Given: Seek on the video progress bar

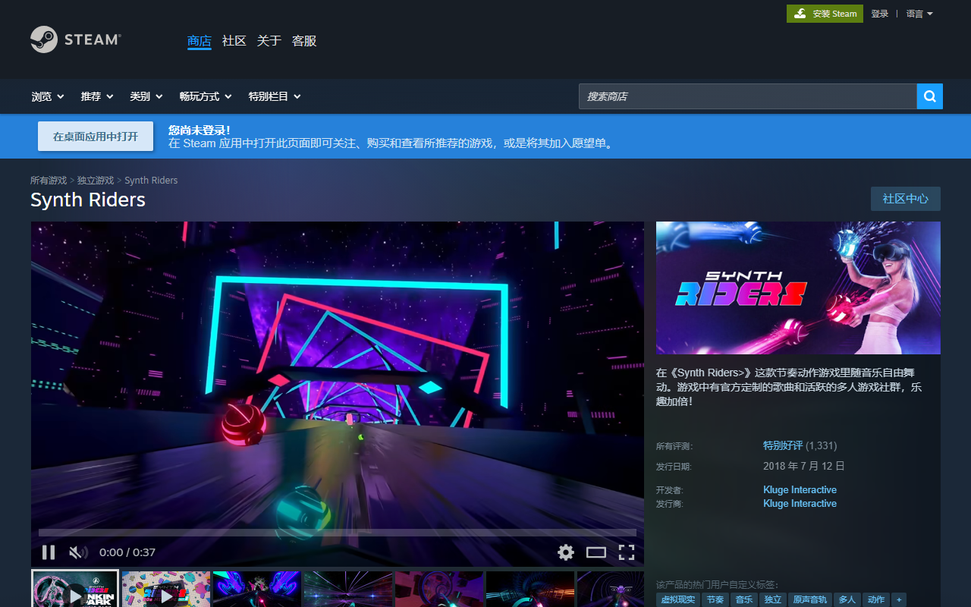Looking at the screenshot, I should tap(338, 533).
